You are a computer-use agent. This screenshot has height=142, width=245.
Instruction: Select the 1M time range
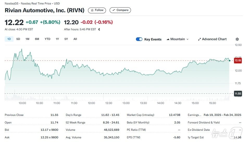(x=27, y=39)
